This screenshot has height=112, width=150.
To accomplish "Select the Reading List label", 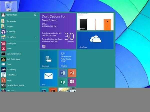I will tap(11, 43).
